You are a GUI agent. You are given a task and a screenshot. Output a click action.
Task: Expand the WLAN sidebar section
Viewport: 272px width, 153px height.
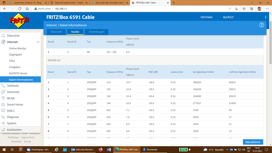11,98
